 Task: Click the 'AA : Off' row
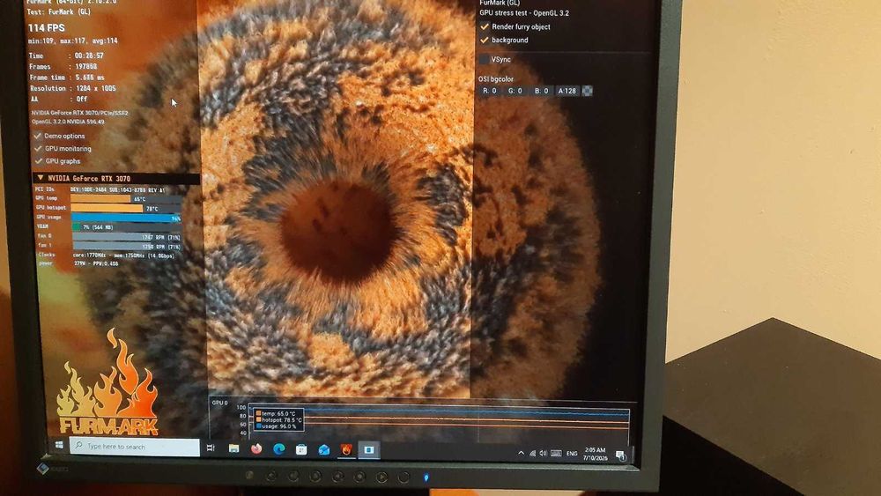tap(59, 99)
